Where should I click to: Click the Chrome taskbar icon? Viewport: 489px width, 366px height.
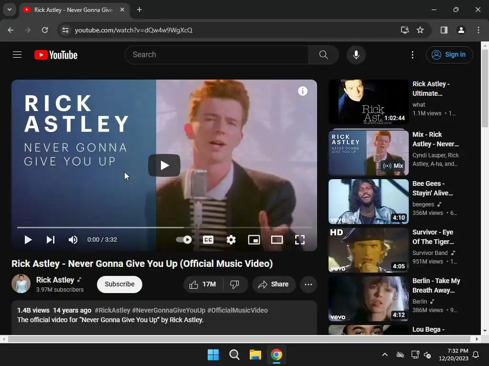point(276,355)
